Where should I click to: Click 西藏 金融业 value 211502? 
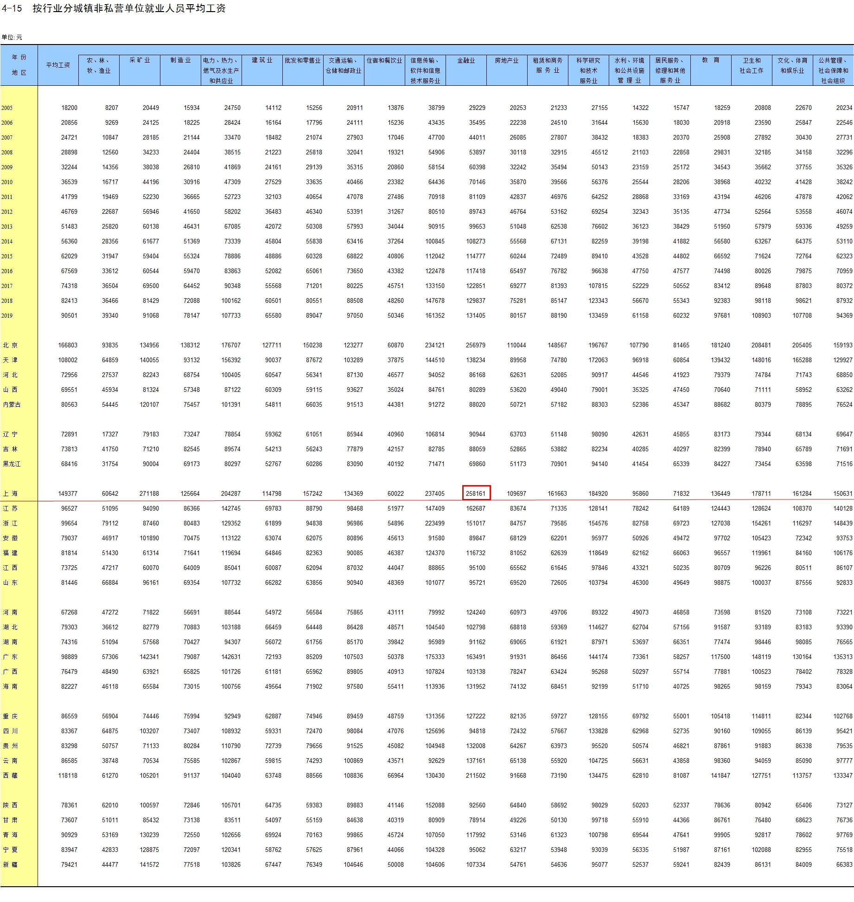[x=476, y=776]
